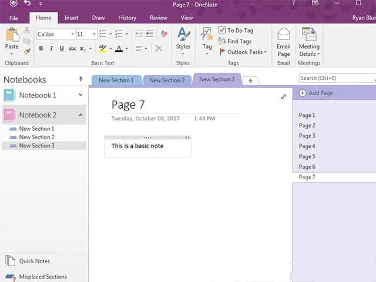The image size is (376, 282).
Task: Clear all formatting eraser icon
Action: (x=164, y=34)
